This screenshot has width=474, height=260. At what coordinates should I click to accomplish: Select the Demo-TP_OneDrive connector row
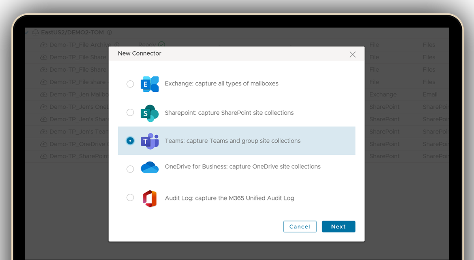pyautogui.click(x=237, y=144)
